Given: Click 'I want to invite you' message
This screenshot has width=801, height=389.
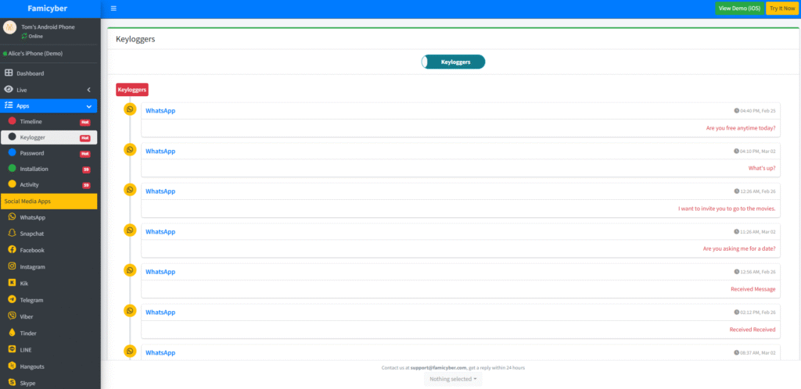Looking at the screenshot, I should (x=727, y=209).
